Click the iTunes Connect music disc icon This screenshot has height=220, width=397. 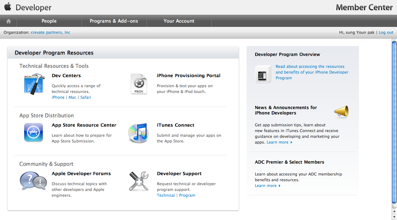pos(138,133)
